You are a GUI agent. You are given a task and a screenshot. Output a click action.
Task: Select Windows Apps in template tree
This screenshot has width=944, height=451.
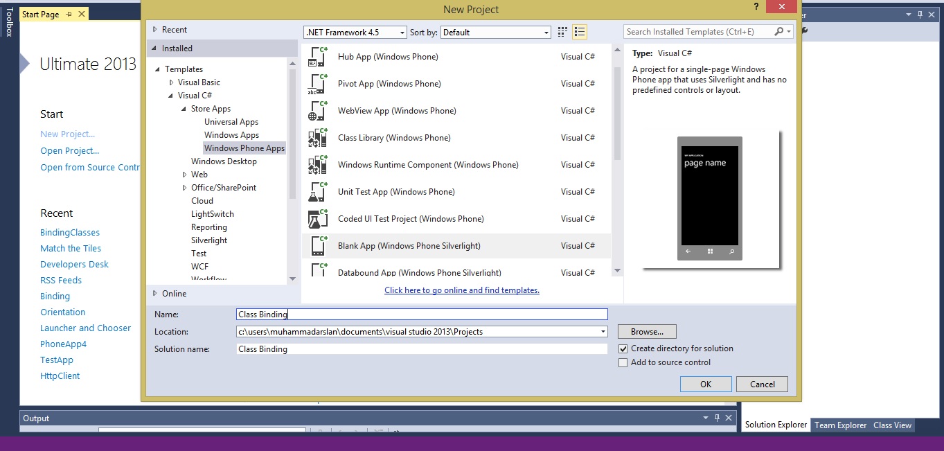point(231,135)
